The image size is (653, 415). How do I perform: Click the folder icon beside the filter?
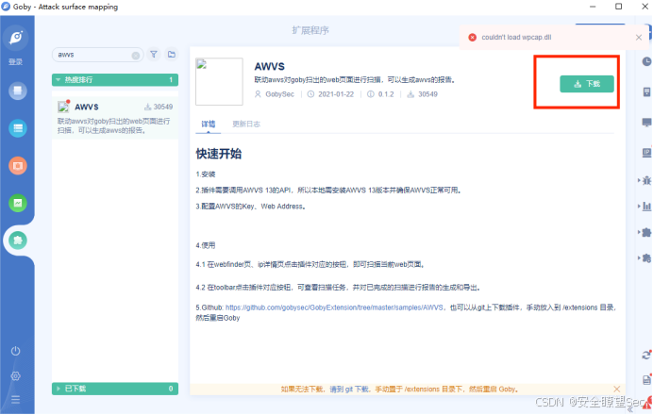172,55
